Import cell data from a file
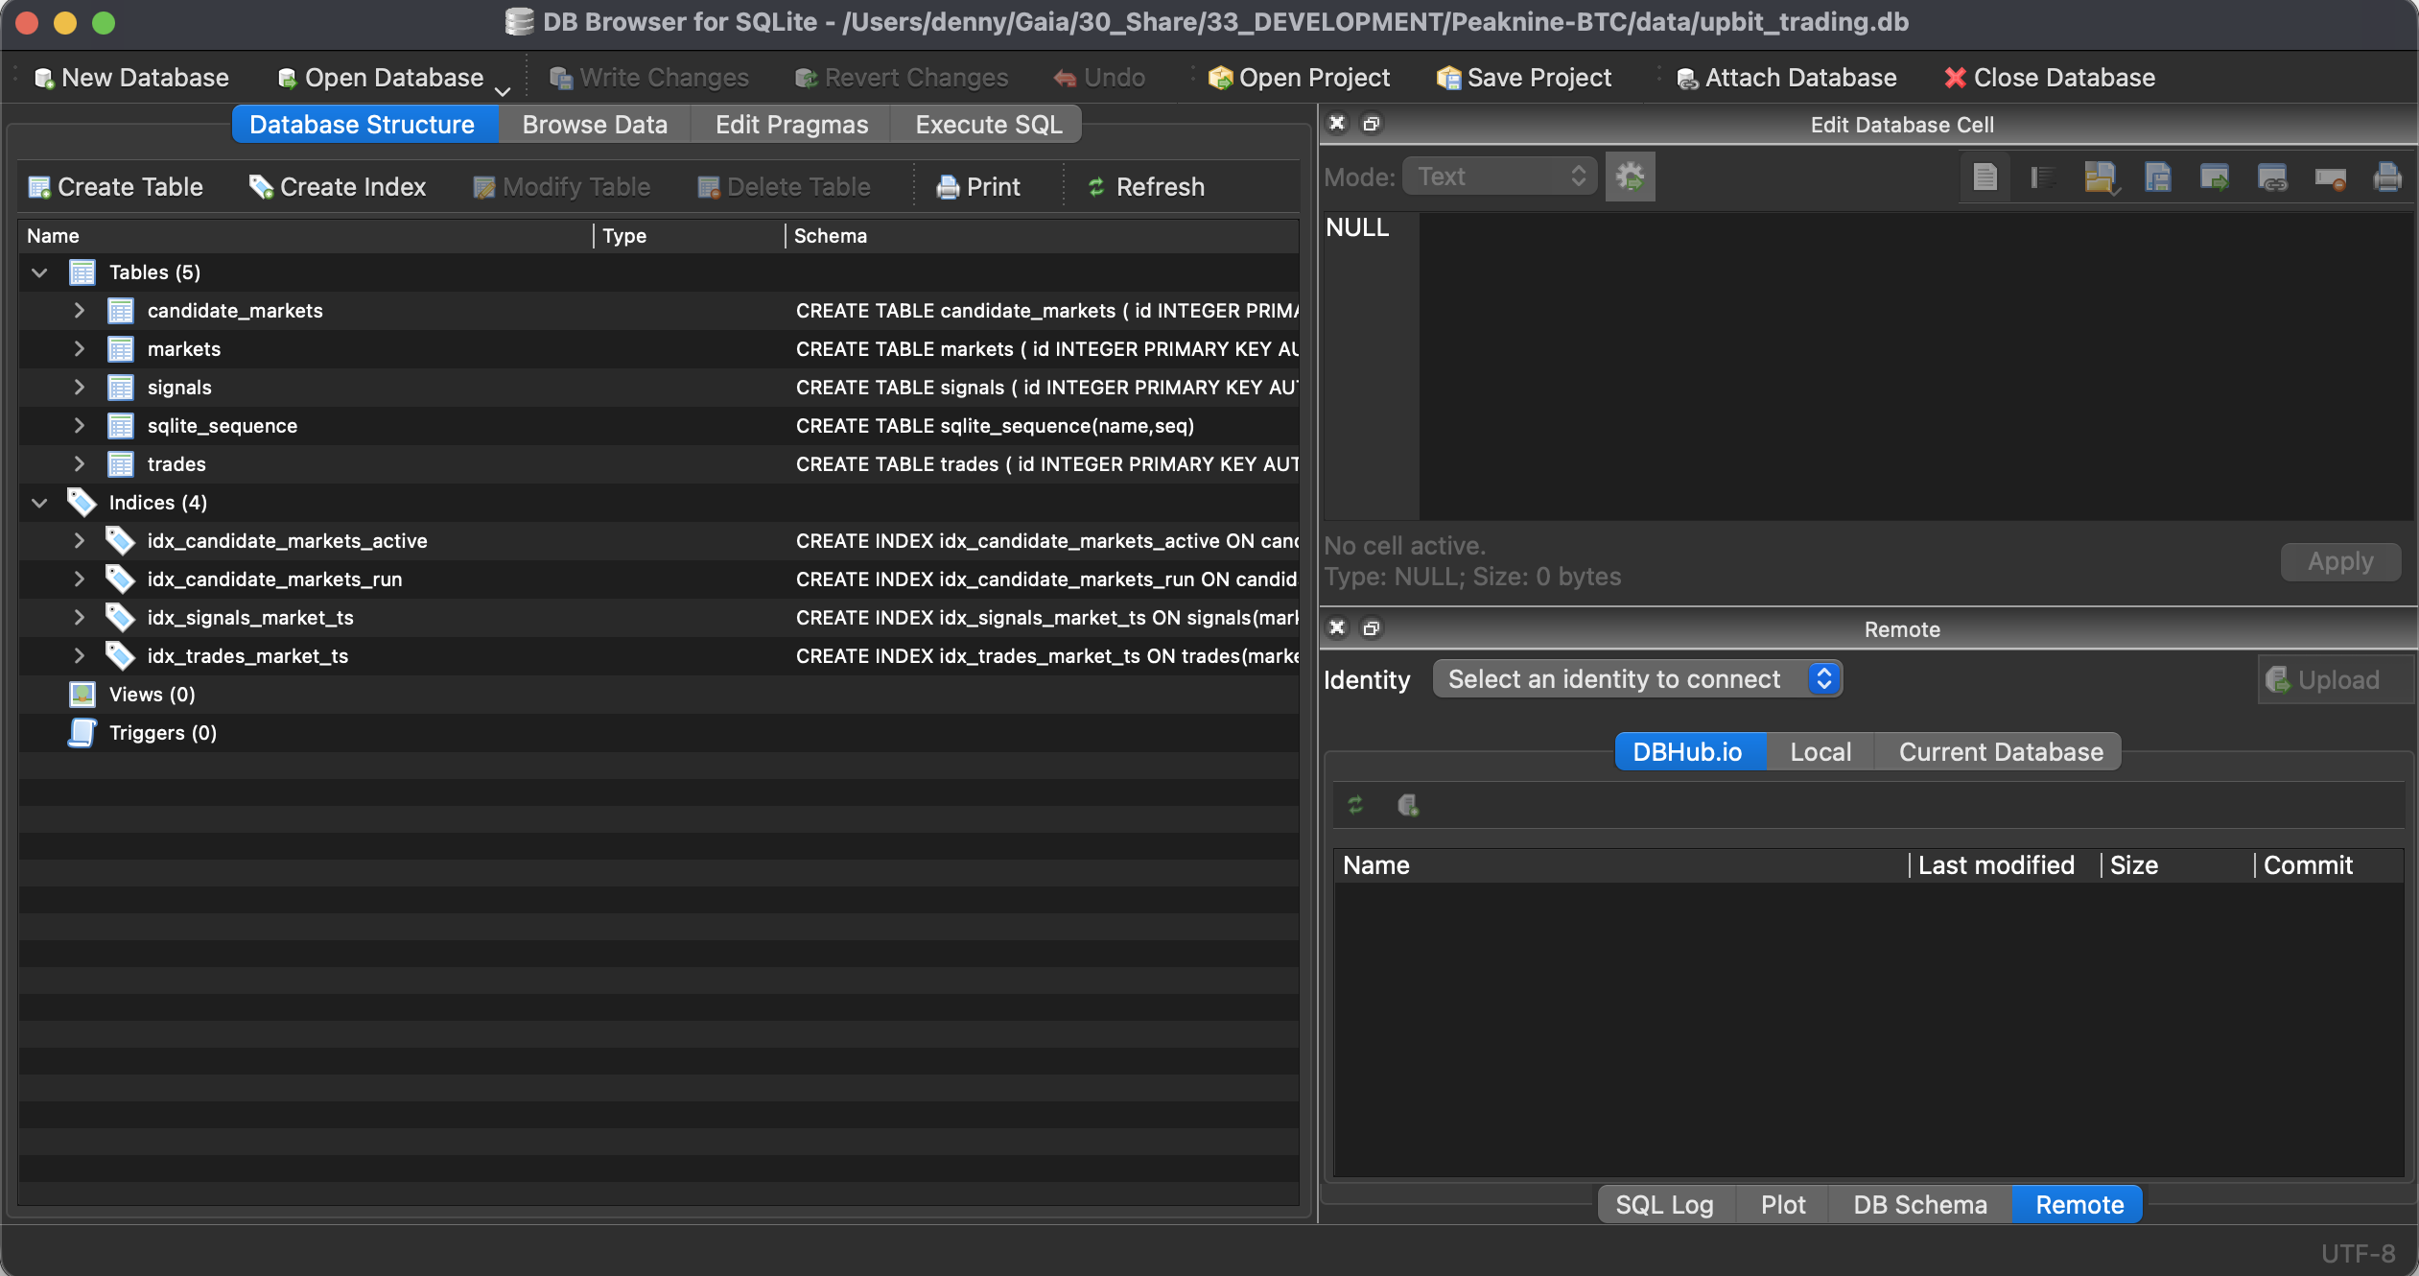Image resolution: width=2419 pixels, height=1276 pixels. coord(2101,177)
